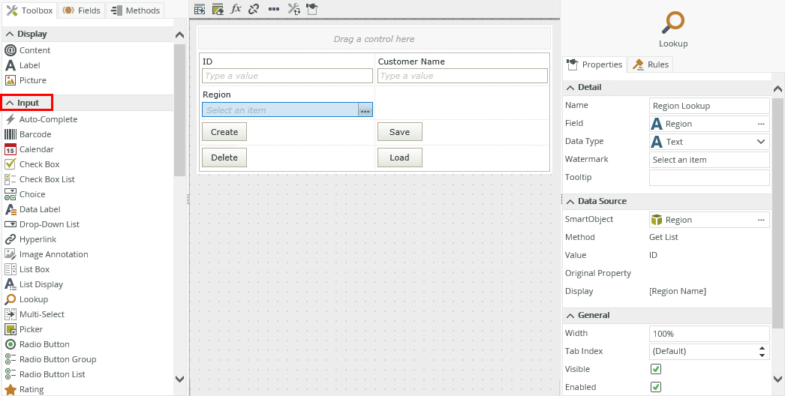
Task: Select the Lookup control in the Toolbox
Action: [33, 299]
